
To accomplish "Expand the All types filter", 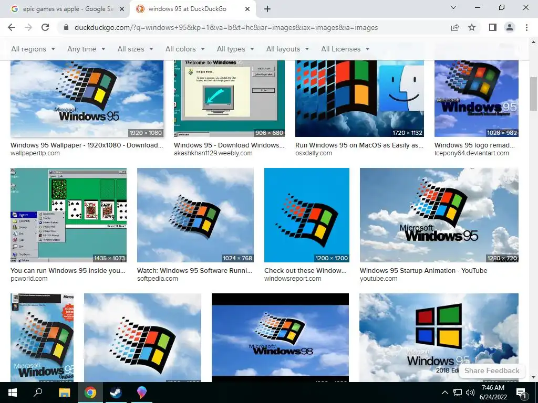I will pos(235,49).
